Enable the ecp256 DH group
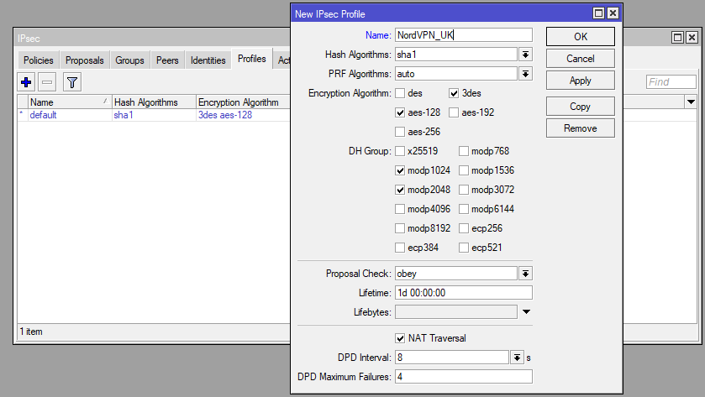This screenshot has width=705, height=397. pos(464,228)
